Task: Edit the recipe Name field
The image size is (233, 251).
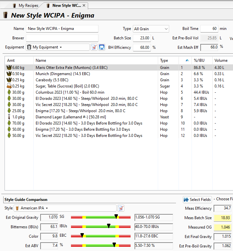Action: (62, 29)
